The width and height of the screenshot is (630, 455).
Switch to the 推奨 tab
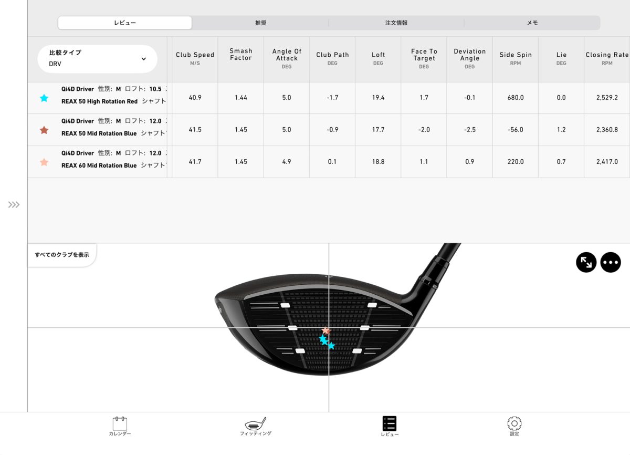pyautogui.click(x=260, y=22)
